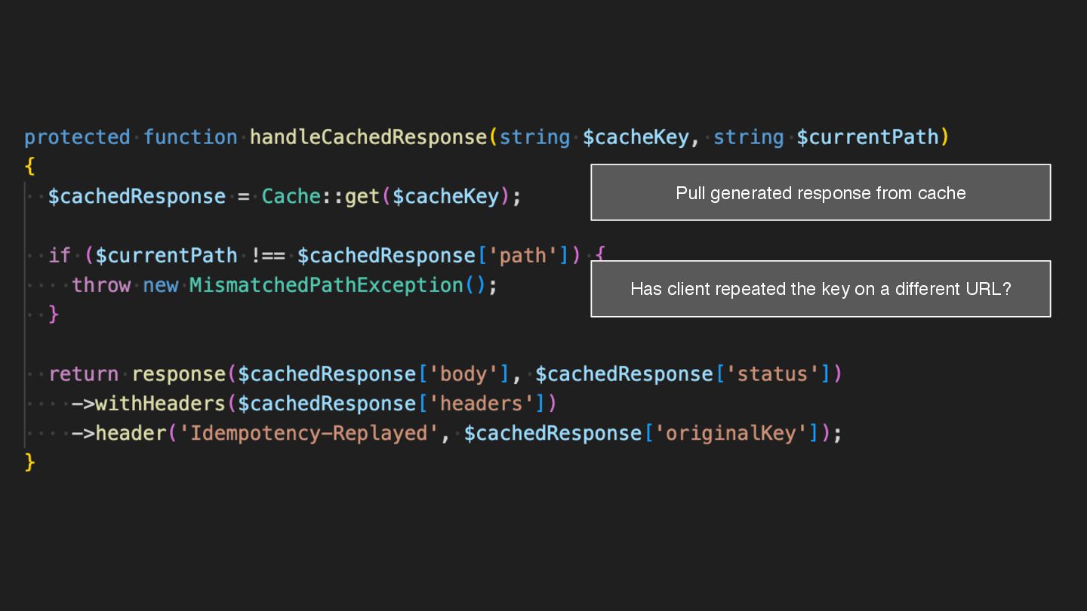The image size is (1087, 611).
Task: Click the $cacheKey parameter in the signature
Action: pyautogui.click(x=636, y=137)
